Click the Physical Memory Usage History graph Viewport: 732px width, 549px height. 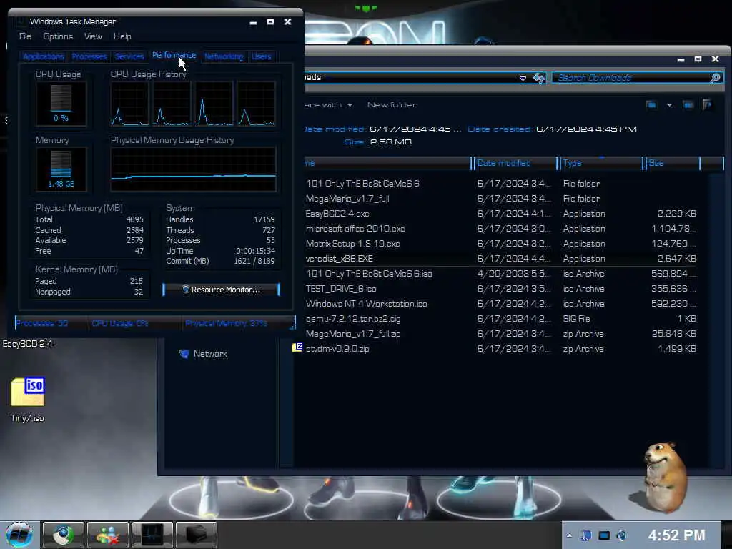pos(193,169)
